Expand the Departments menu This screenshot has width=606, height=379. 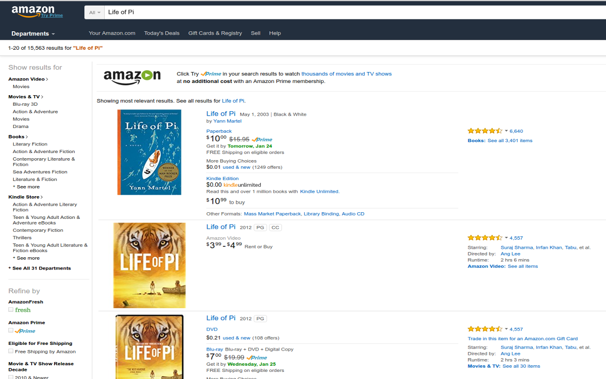pyautogui.click(x=33, y=34)
